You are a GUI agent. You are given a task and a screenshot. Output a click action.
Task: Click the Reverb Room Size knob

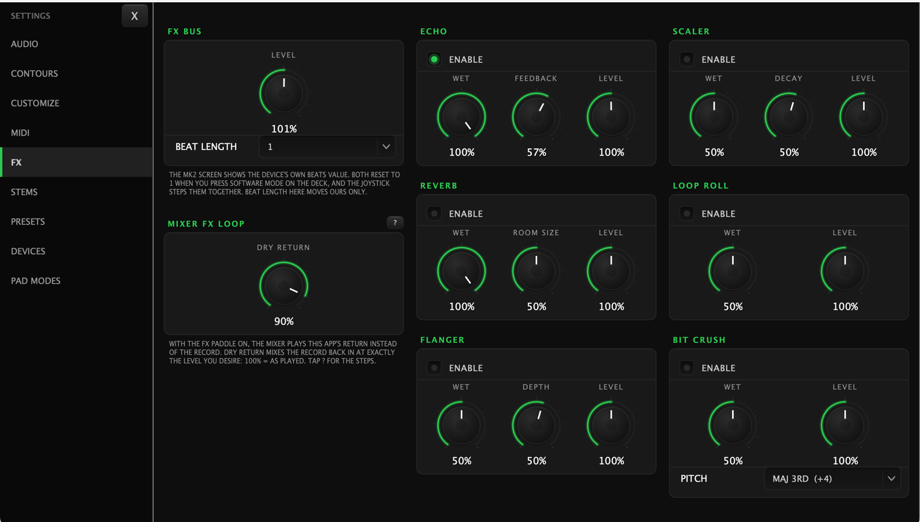[536, 270]
